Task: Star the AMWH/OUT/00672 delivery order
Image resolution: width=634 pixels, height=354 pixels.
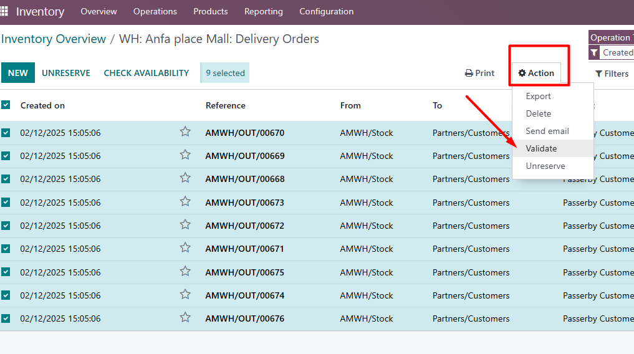Action: coord(185,224)
